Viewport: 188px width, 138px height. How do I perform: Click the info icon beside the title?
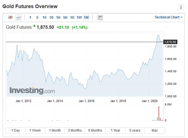click(181, 7)
